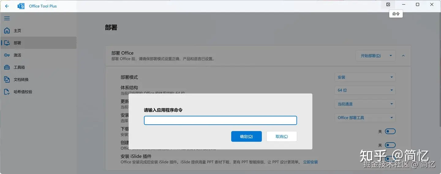Viewport: 441px width, 174px height.
Task: Collapse the 部署 Office section chevron
Action: point(403,56)
